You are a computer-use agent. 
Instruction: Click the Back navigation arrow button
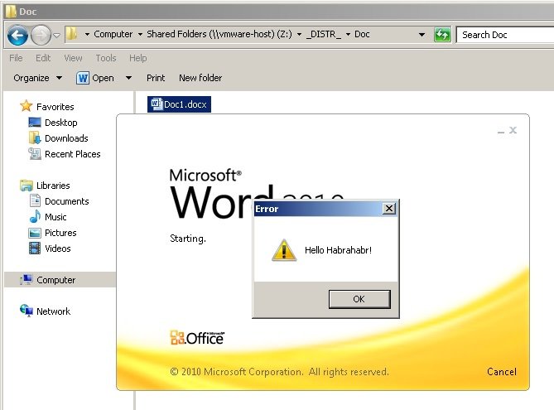17,35
